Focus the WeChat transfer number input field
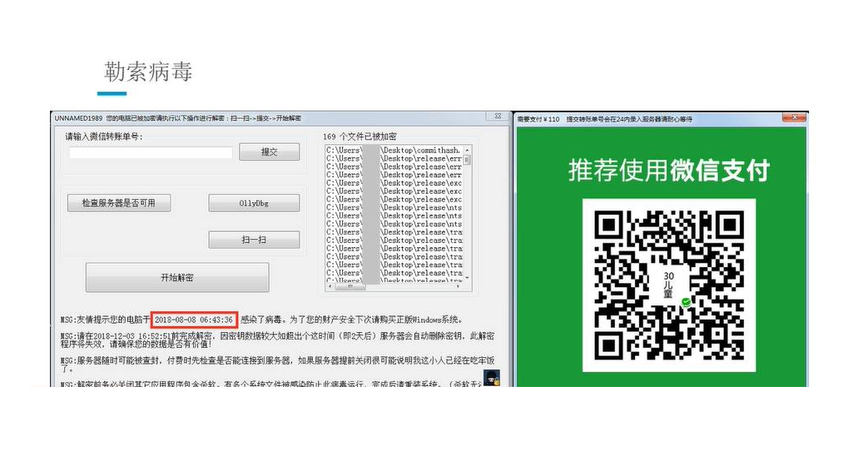 pos(151,152)
